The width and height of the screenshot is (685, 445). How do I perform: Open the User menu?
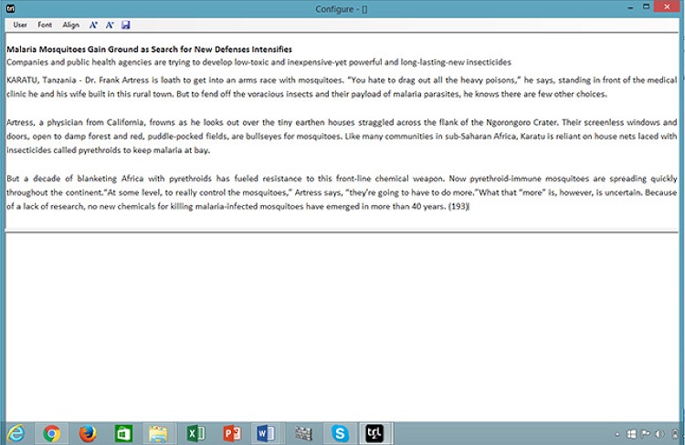coord(20,25)
